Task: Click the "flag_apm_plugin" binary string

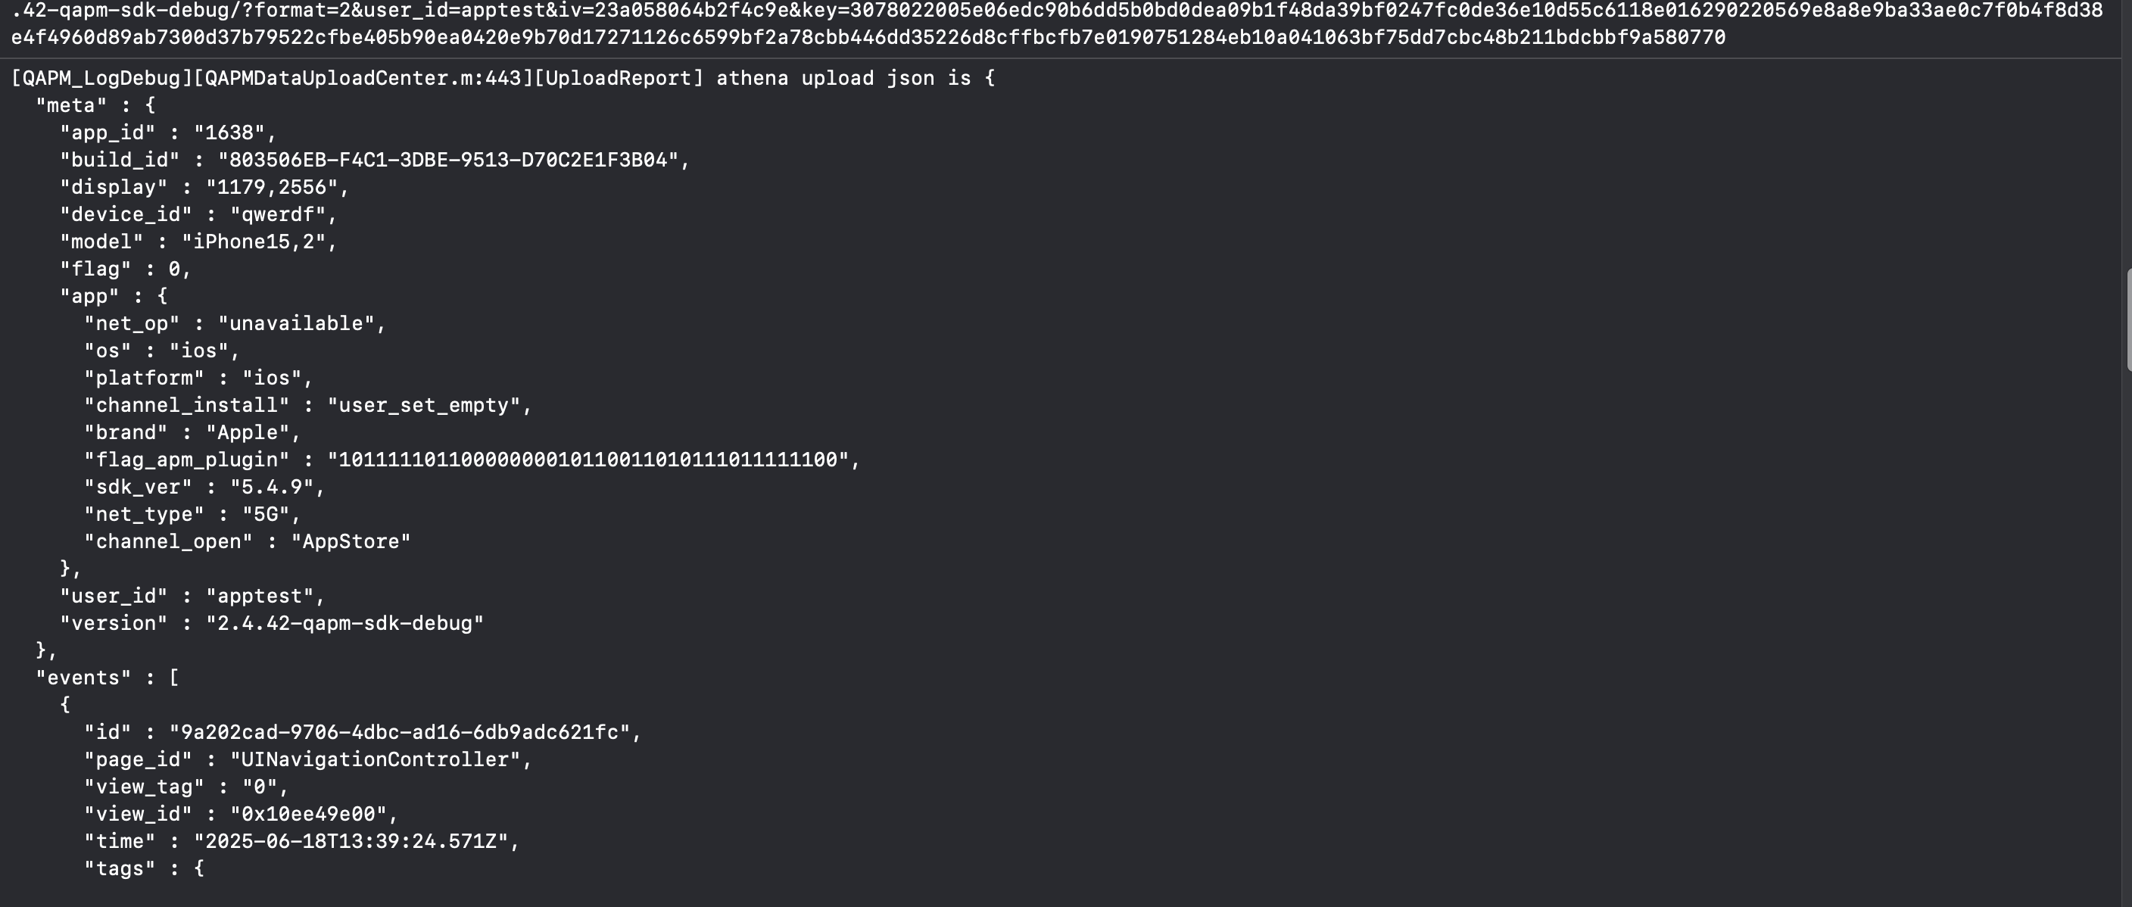Action: pyautogui.click(x=588, y=460)
